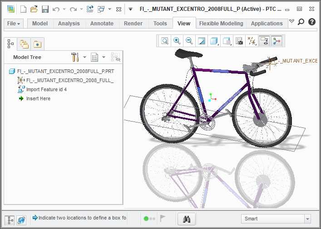Toggle the Datum Display Filters icon

[252, 41]
